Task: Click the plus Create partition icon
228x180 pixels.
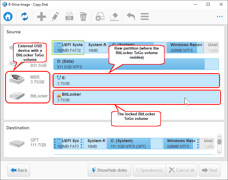Action: 42,17
